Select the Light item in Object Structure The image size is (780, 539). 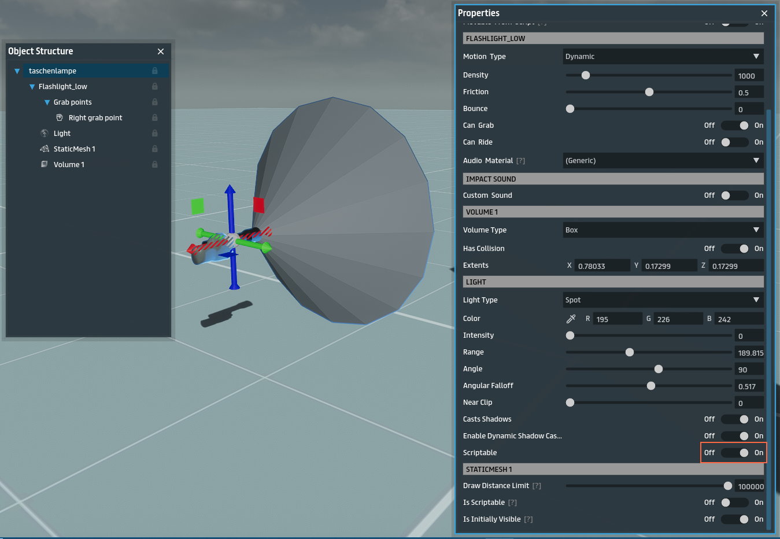click(62, 133)
